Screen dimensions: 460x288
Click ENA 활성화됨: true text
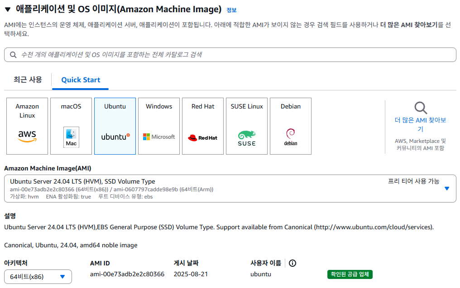(x=68, y=197)
